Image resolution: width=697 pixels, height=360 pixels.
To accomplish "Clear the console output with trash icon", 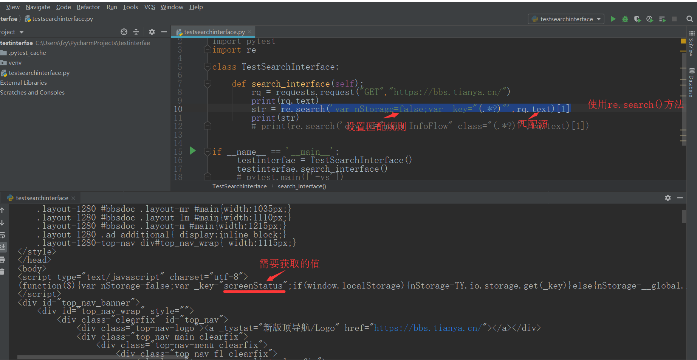I will [x=3, y=272].
